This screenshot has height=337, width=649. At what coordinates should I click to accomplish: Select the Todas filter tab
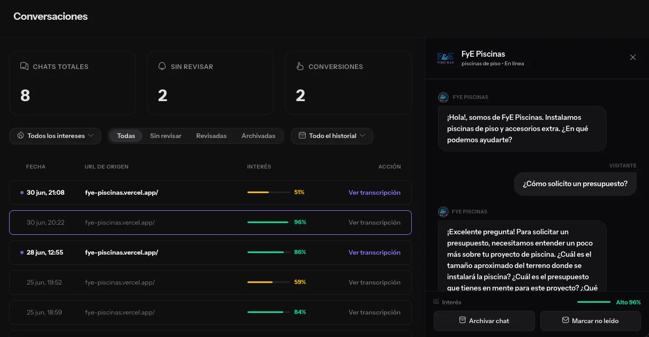(126, 136)
